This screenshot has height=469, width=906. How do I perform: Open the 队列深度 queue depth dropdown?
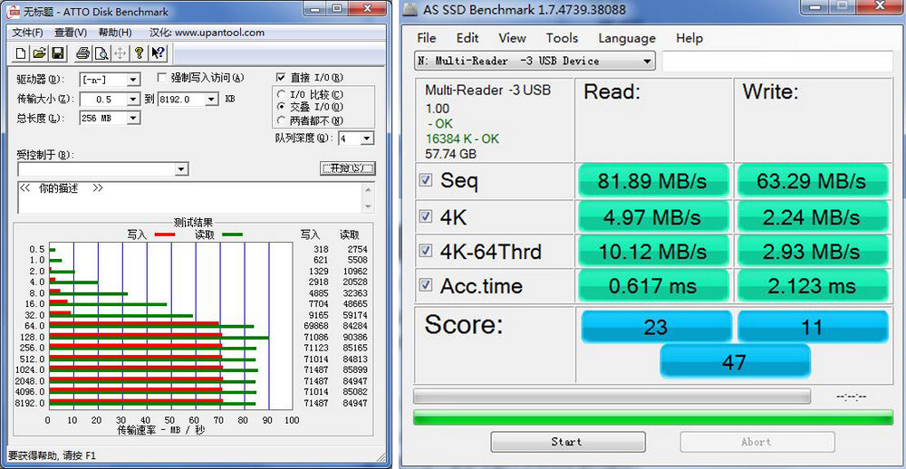(x=368, y=139)
